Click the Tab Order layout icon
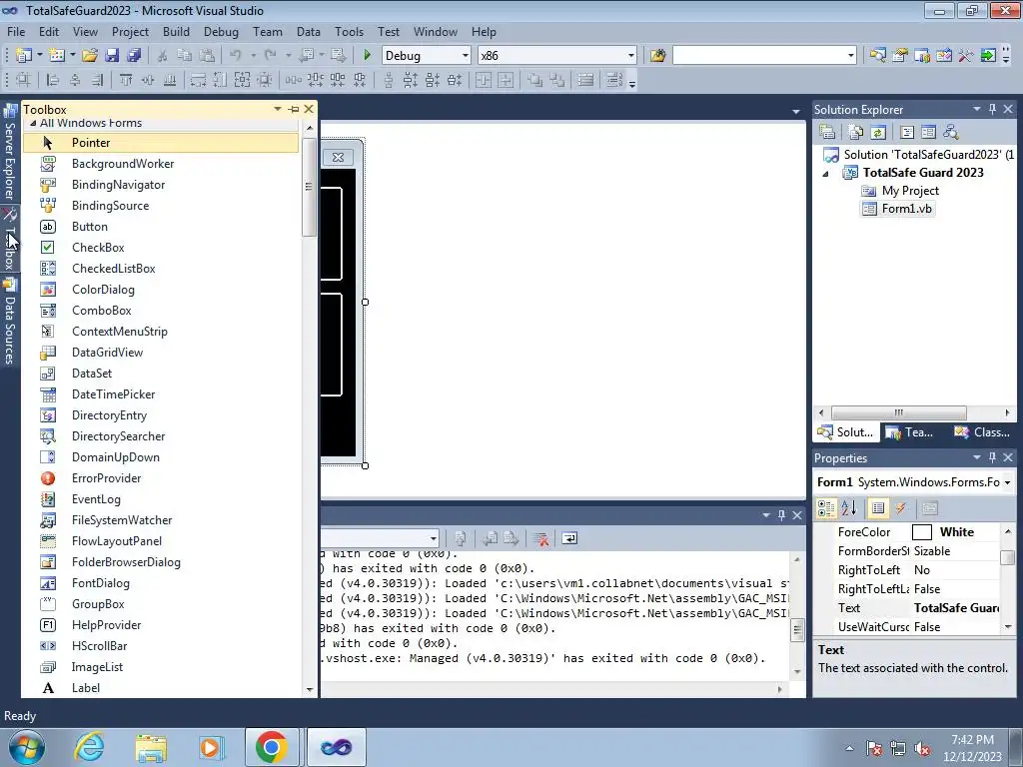The image size is (1023, 767). coord(614,80)
